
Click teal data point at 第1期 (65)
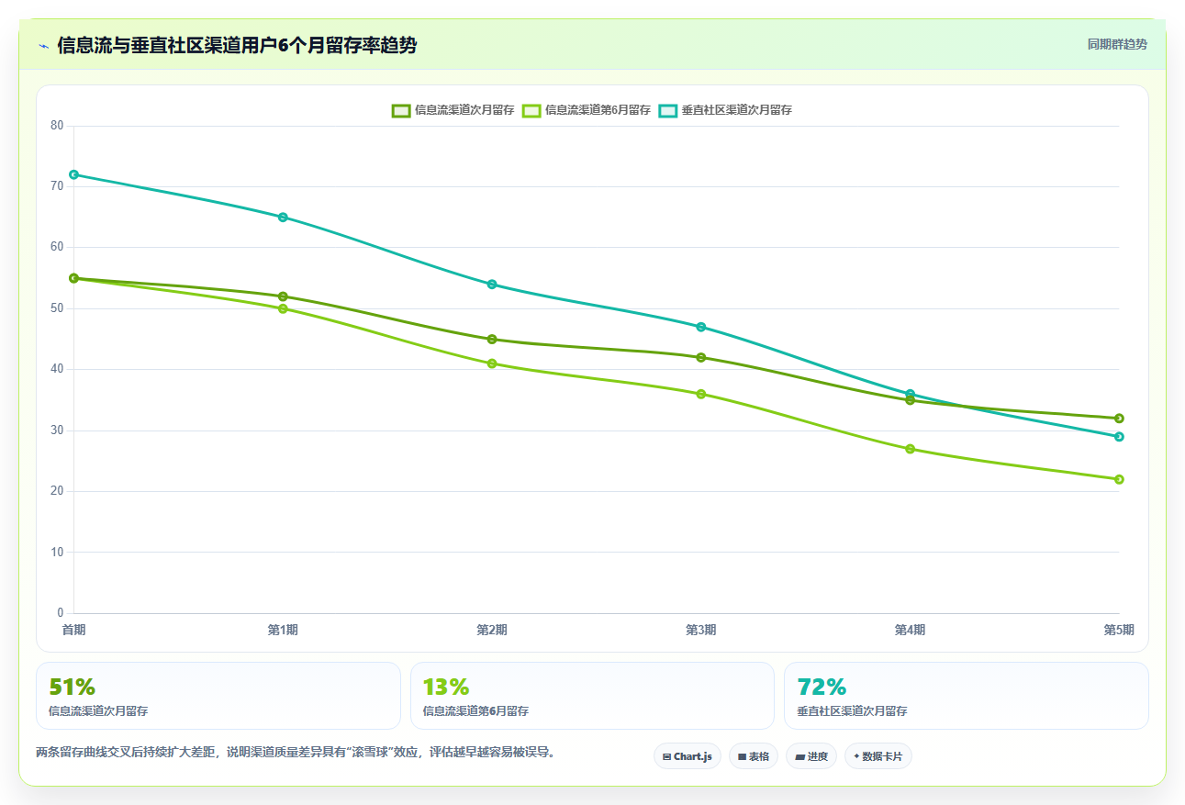click(283, 218)
